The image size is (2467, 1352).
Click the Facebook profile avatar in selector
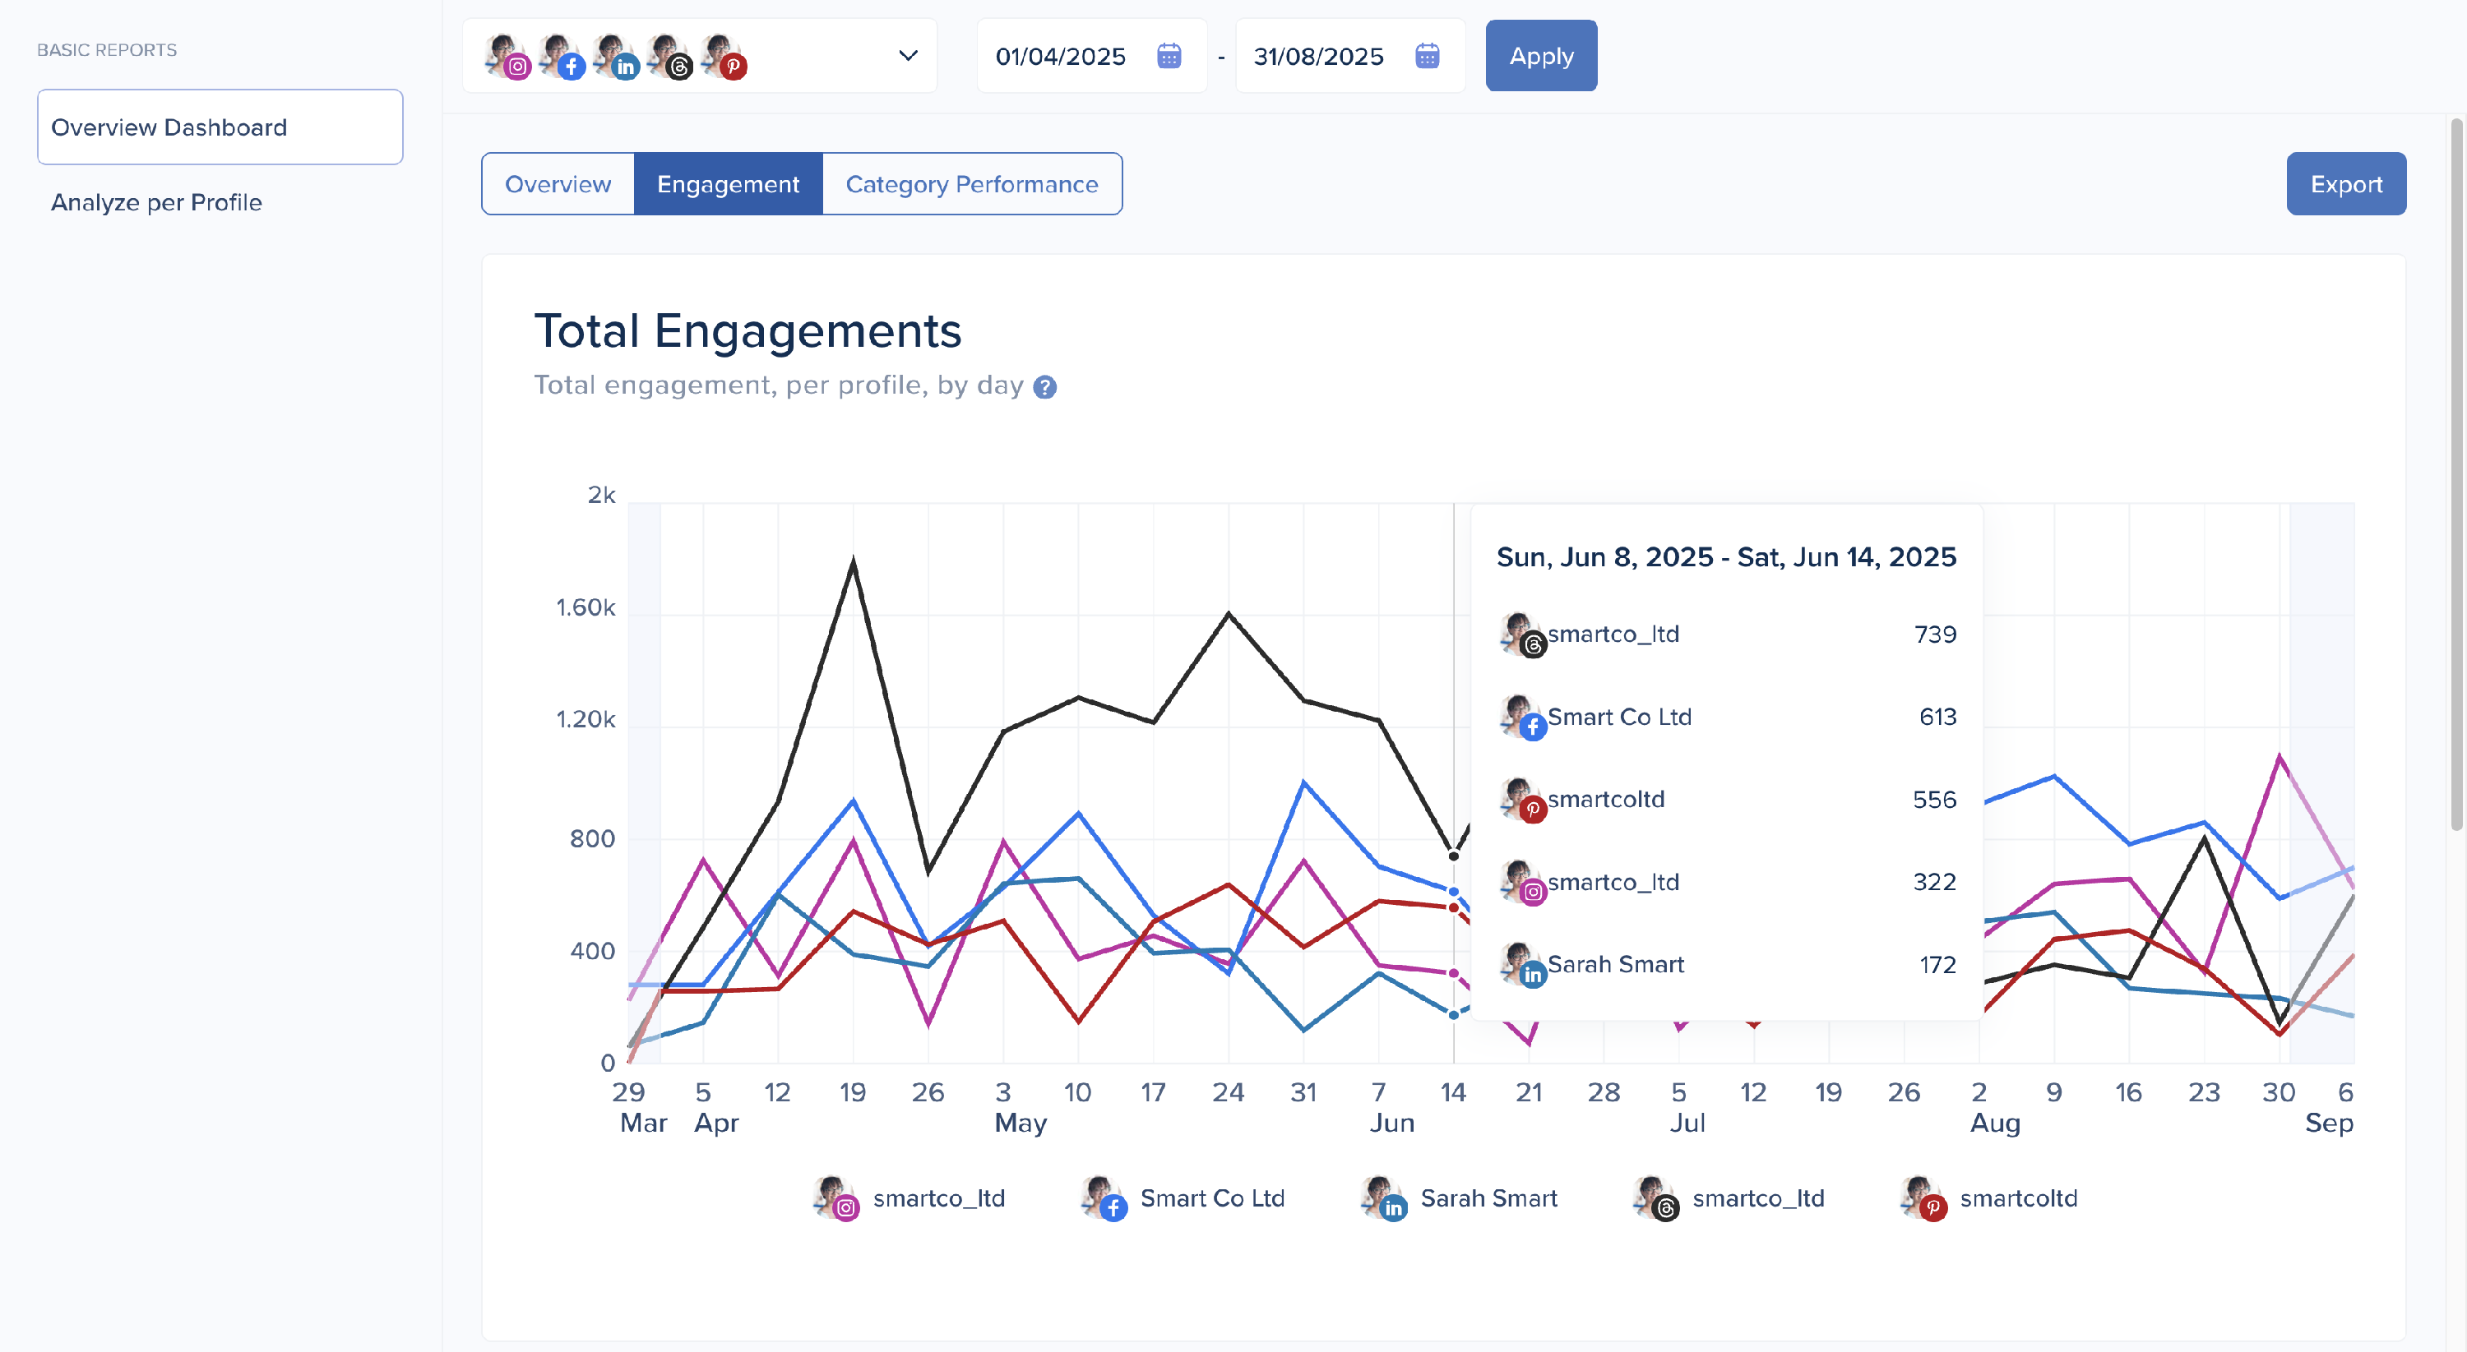560,56
